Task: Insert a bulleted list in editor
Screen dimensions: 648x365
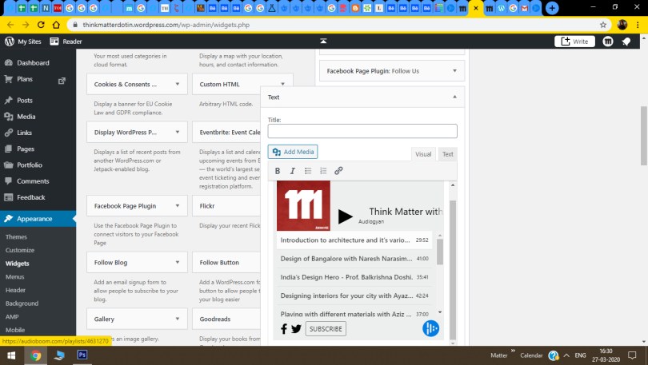Action: [x=308, y=171]
